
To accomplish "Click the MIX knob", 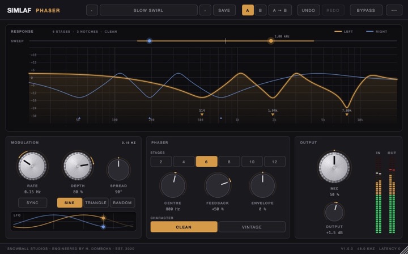I will coord(334,167).
